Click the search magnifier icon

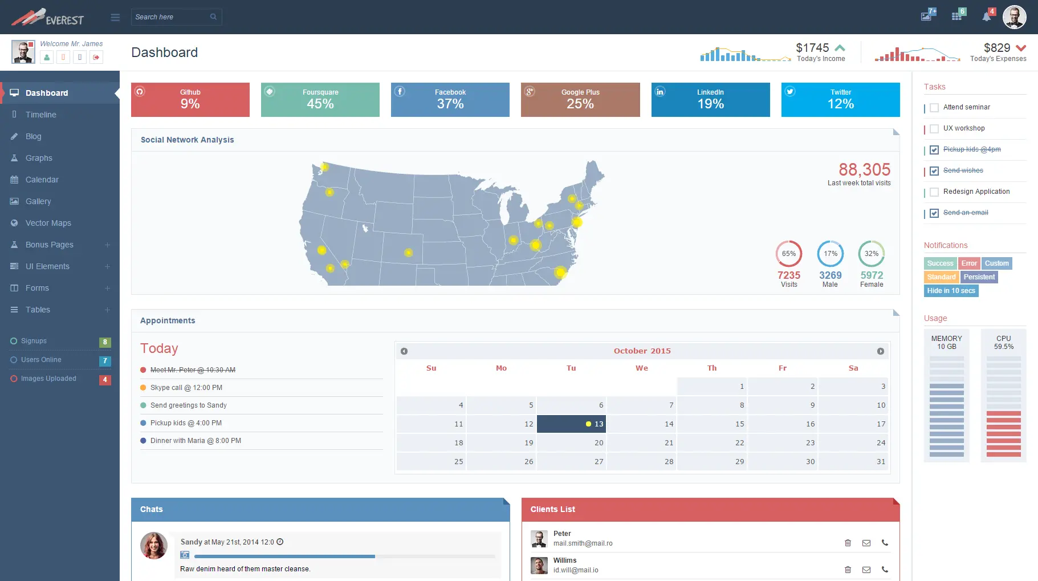[213, 17]
